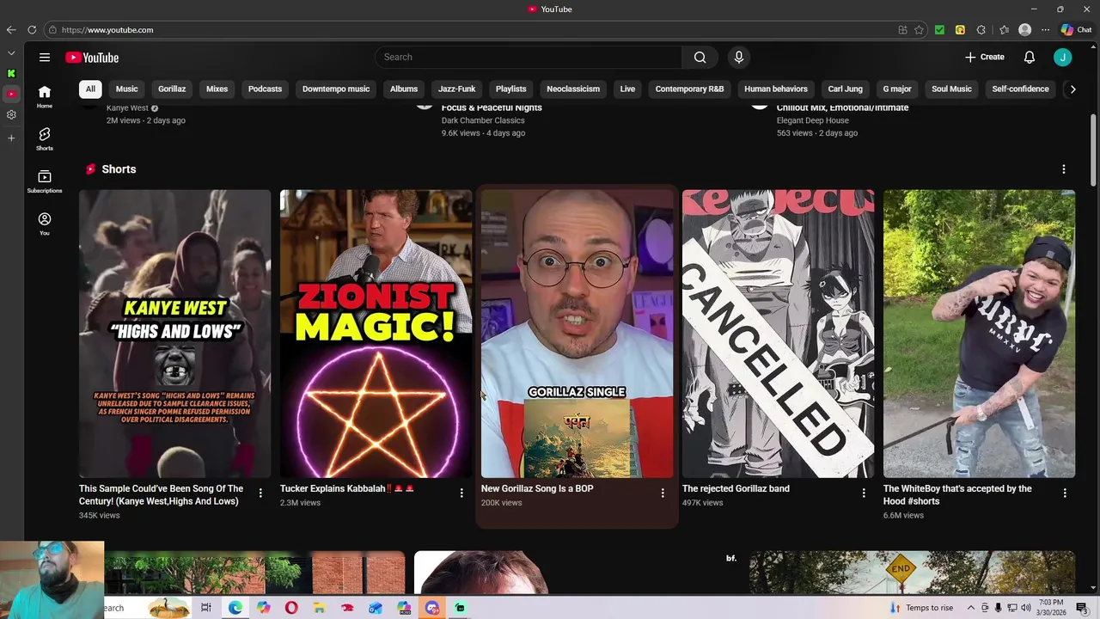Open the YouTube hamburger guide menu

click(44, 58)
